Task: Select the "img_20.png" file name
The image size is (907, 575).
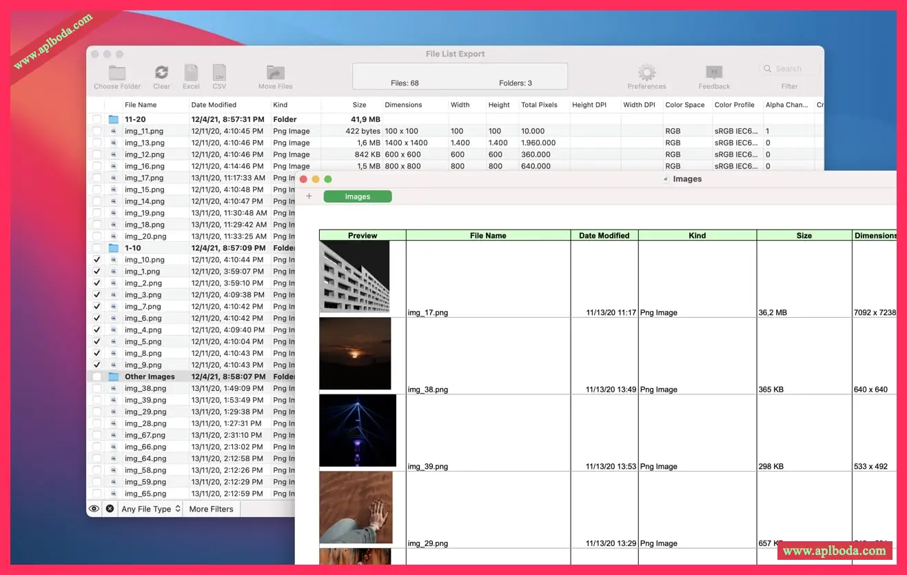Action: [145, 236]
